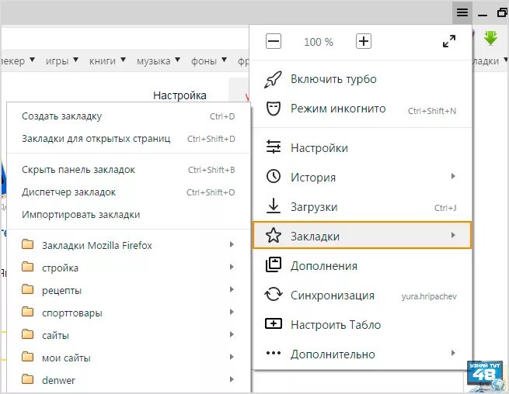Click the hamburger main menu icon
Image resolution: width=509 pixels, height=394 pixels.
pyautogui.click(x=462, y=12)
